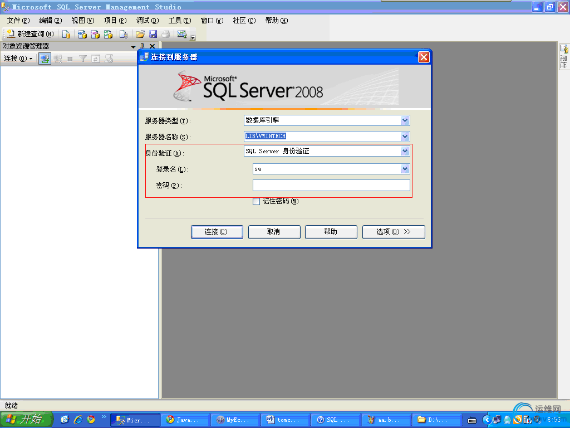Screen dimensions: 570x428
Task: Open the toolbar options overflow arrow
Action: (x=193, y=37)
